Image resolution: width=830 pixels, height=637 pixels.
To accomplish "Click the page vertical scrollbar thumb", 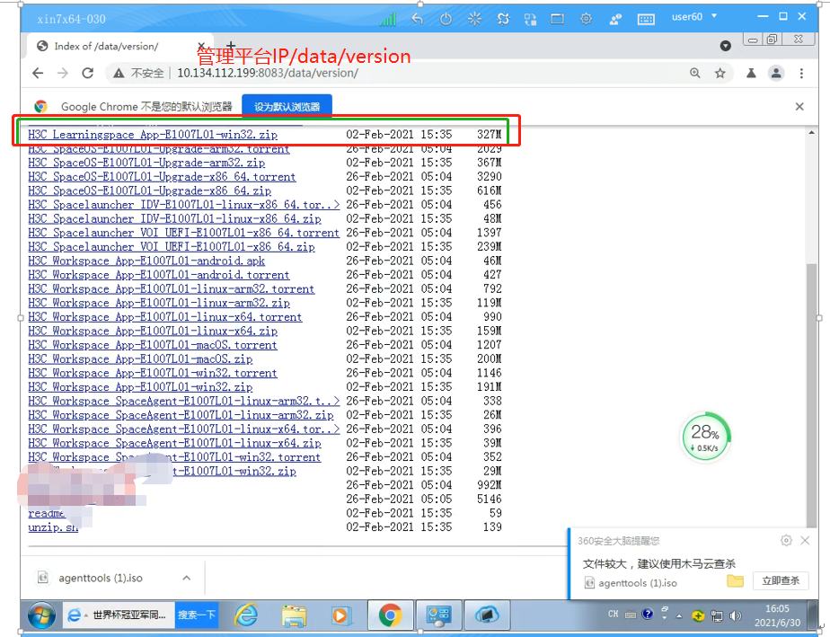I will (811, 394).
